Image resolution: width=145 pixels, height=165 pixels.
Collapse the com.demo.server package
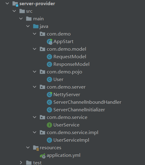pos(35,87)
